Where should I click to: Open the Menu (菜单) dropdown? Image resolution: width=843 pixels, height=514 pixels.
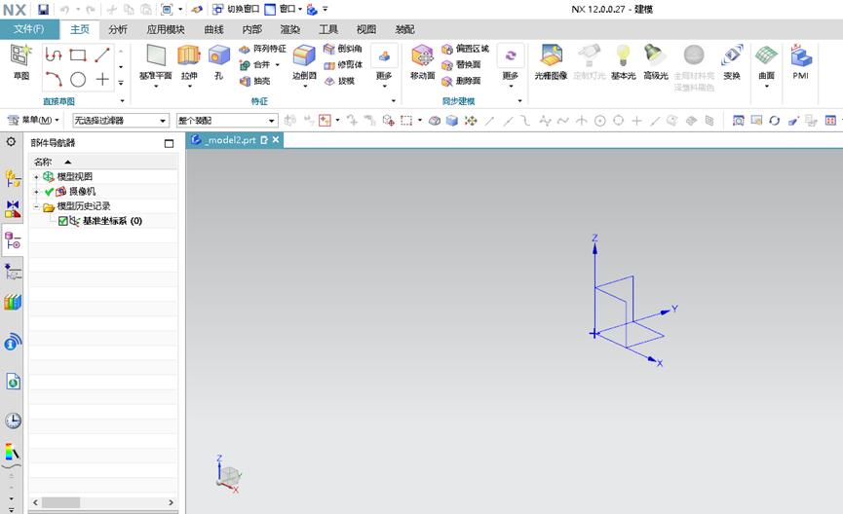coord(33,120)
